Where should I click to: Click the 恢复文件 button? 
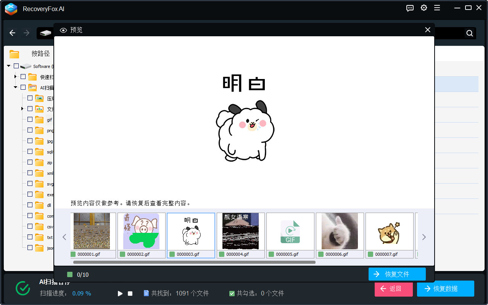coord(397,274)
